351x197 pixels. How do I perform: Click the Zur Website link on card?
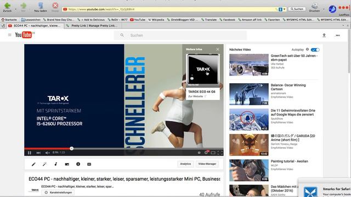197,96
